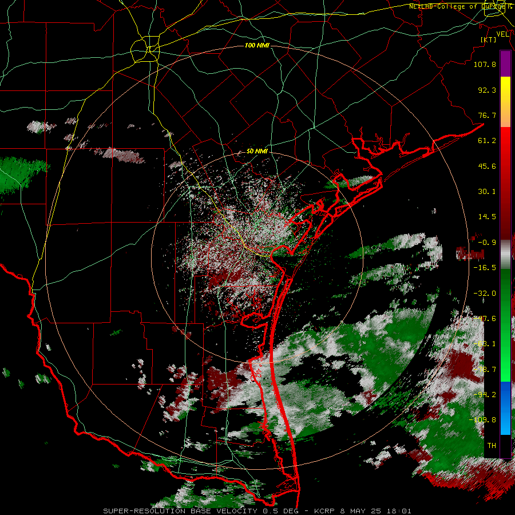
Task: Click the -16.5 value on velocity scale
Action: point(485,268)
